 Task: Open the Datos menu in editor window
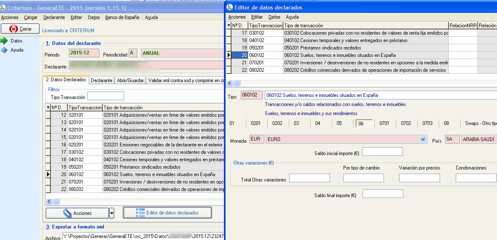pos(274,17)
